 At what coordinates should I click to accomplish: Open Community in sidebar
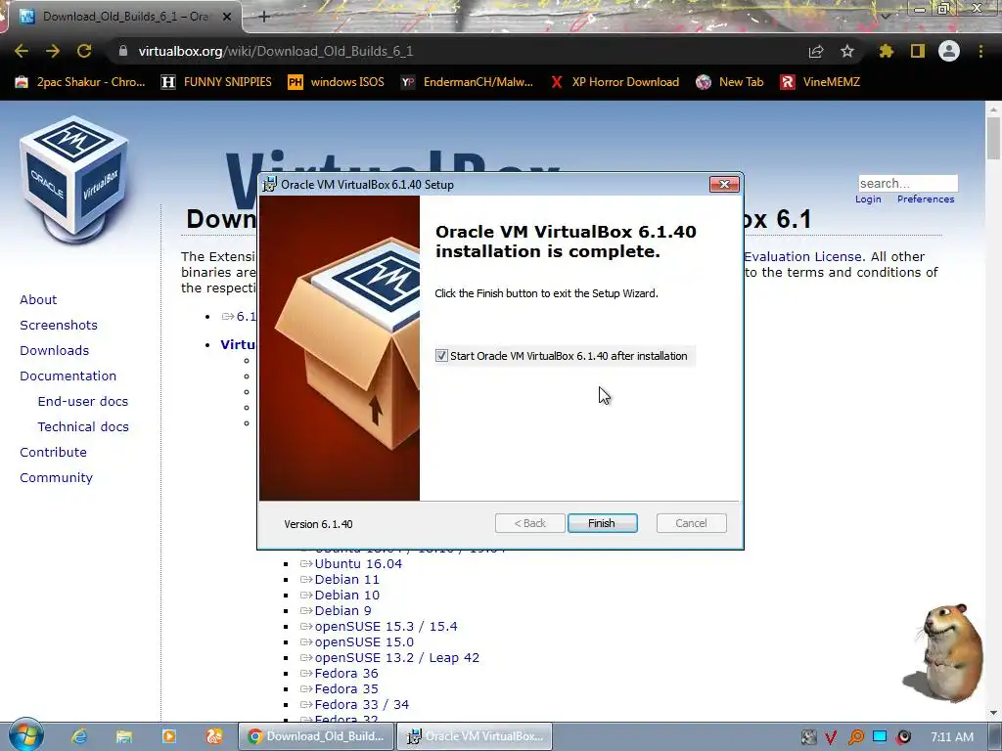pyautogui.click(x=56, y=477)
